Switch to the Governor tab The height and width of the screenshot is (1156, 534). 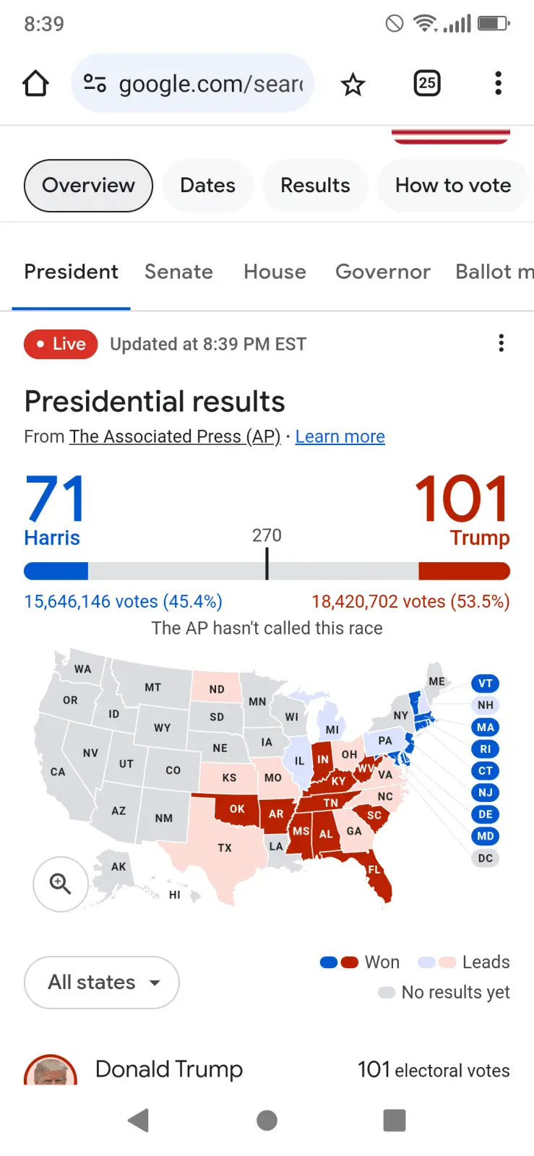(x=382, y=272)
